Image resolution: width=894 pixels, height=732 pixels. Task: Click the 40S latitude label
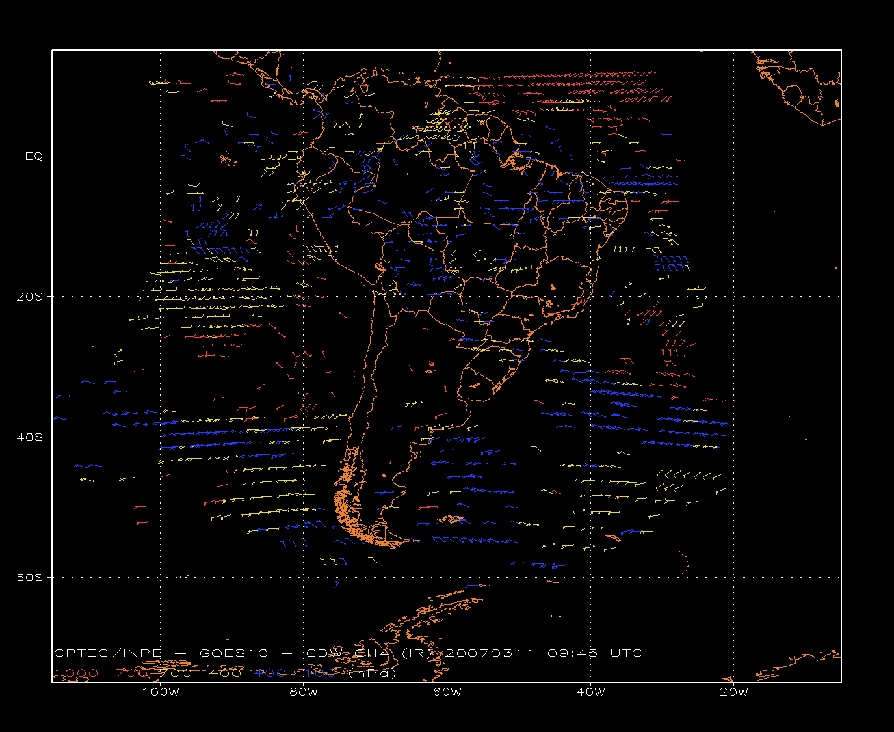pos(29,437)
